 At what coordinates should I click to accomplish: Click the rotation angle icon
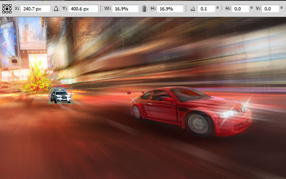coord(193,9)
